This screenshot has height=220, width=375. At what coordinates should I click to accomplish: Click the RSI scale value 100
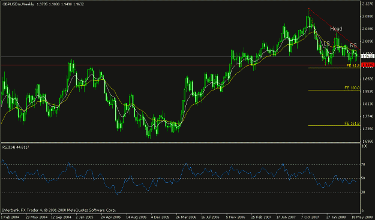[x=365, y=146]
